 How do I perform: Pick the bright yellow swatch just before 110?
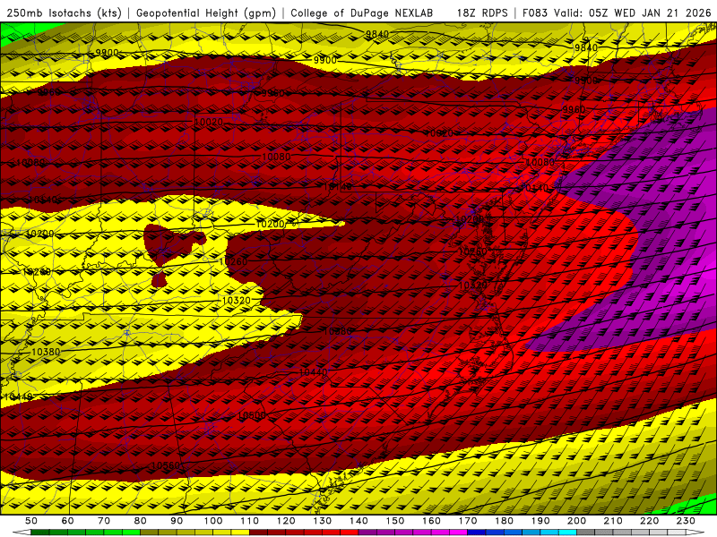[x=240, y=533]
